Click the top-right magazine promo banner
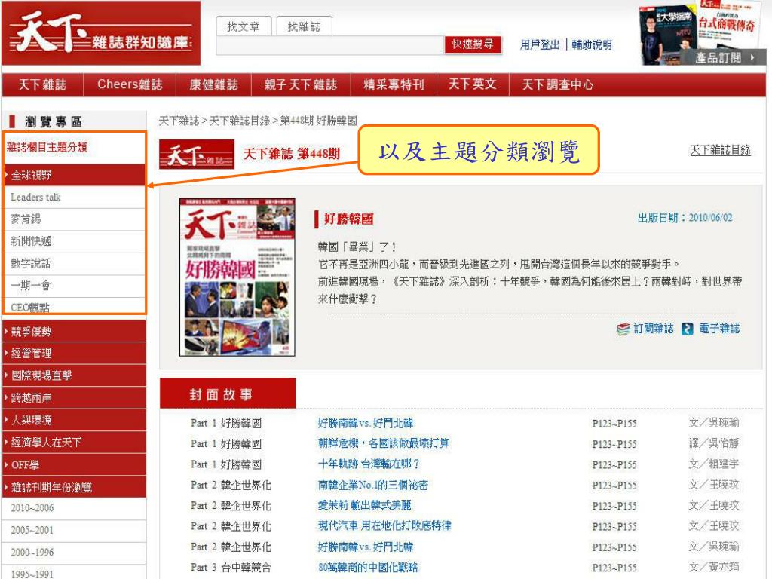Viewport: 772px width, 579px height. (703, 33)
